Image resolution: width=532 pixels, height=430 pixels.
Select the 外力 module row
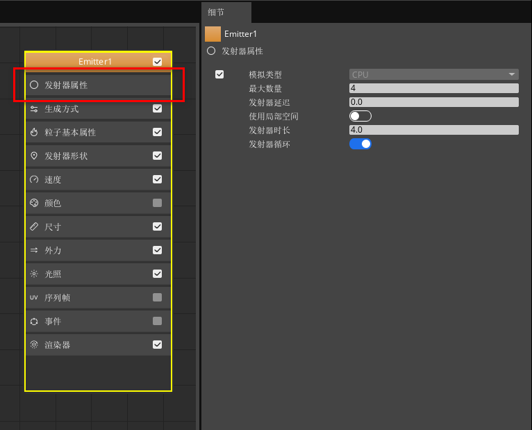pos(98,250)
